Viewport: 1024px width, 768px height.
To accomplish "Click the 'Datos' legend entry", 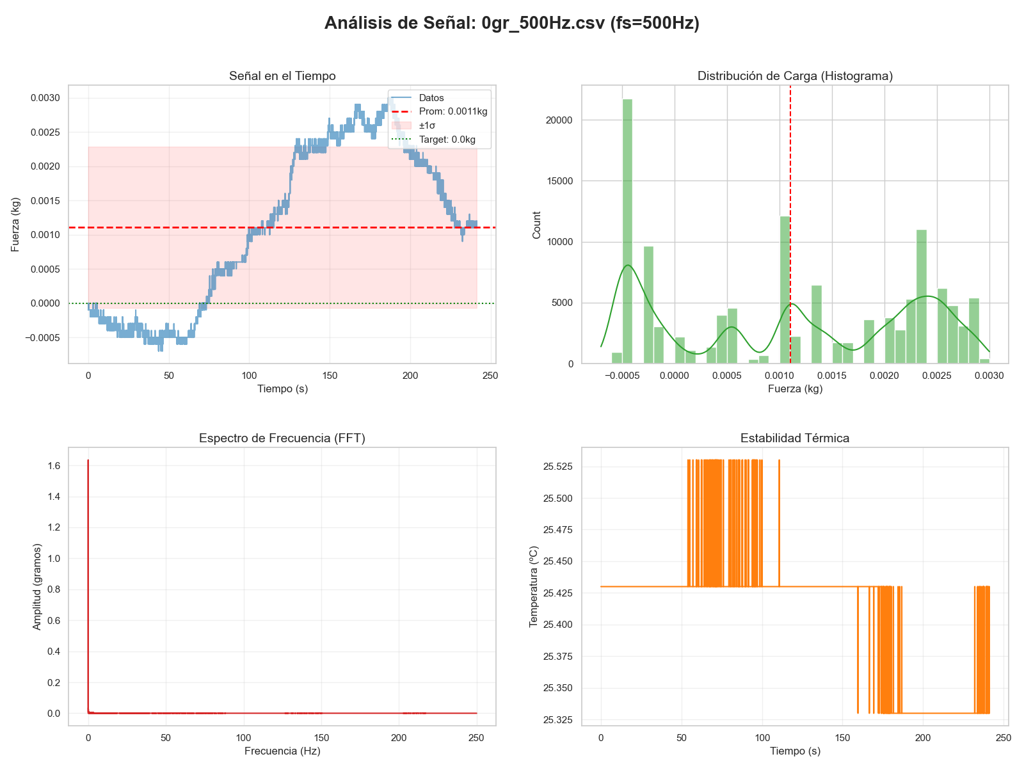I will [431, 98].
